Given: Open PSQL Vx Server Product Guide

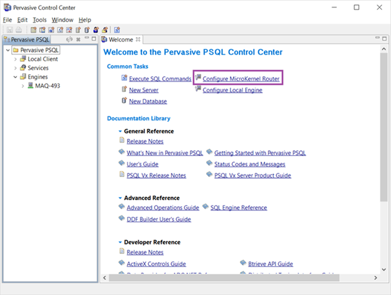Looking at the screenshot, I should coord(252,175).
